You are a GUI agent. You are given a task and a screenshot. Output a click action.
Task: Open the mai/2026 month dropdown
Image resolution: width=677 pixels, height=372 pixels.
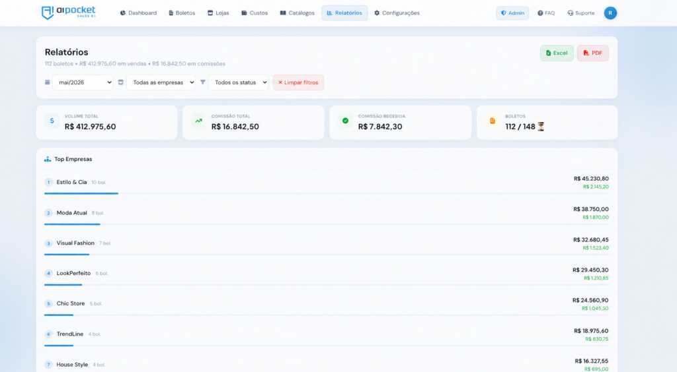pyautogui.click(x=83, y=82)
